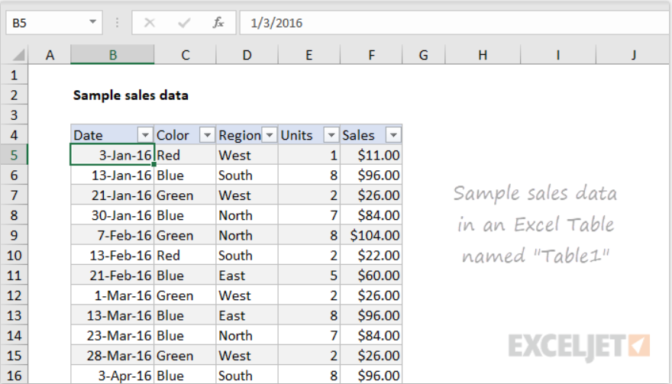Select the $104.00 sales cell
Screen dimensions: 672x384
pos(371,235)
